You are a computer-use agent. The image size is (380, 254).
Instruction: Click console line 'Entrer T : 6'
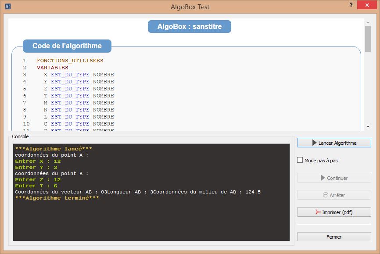[36, 186]
